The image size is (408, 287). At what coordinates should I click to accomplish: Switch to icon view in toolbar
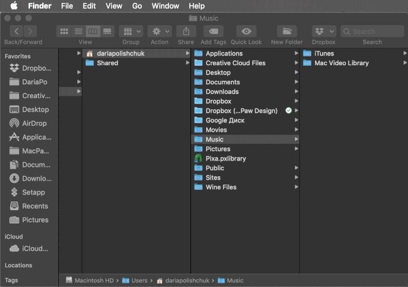pos(64,32)
